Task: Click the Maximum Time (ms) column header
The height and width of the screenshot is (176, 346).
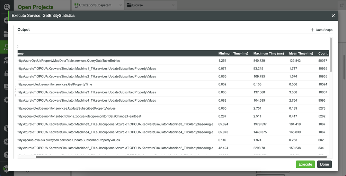Action: (x=268, y=54)
